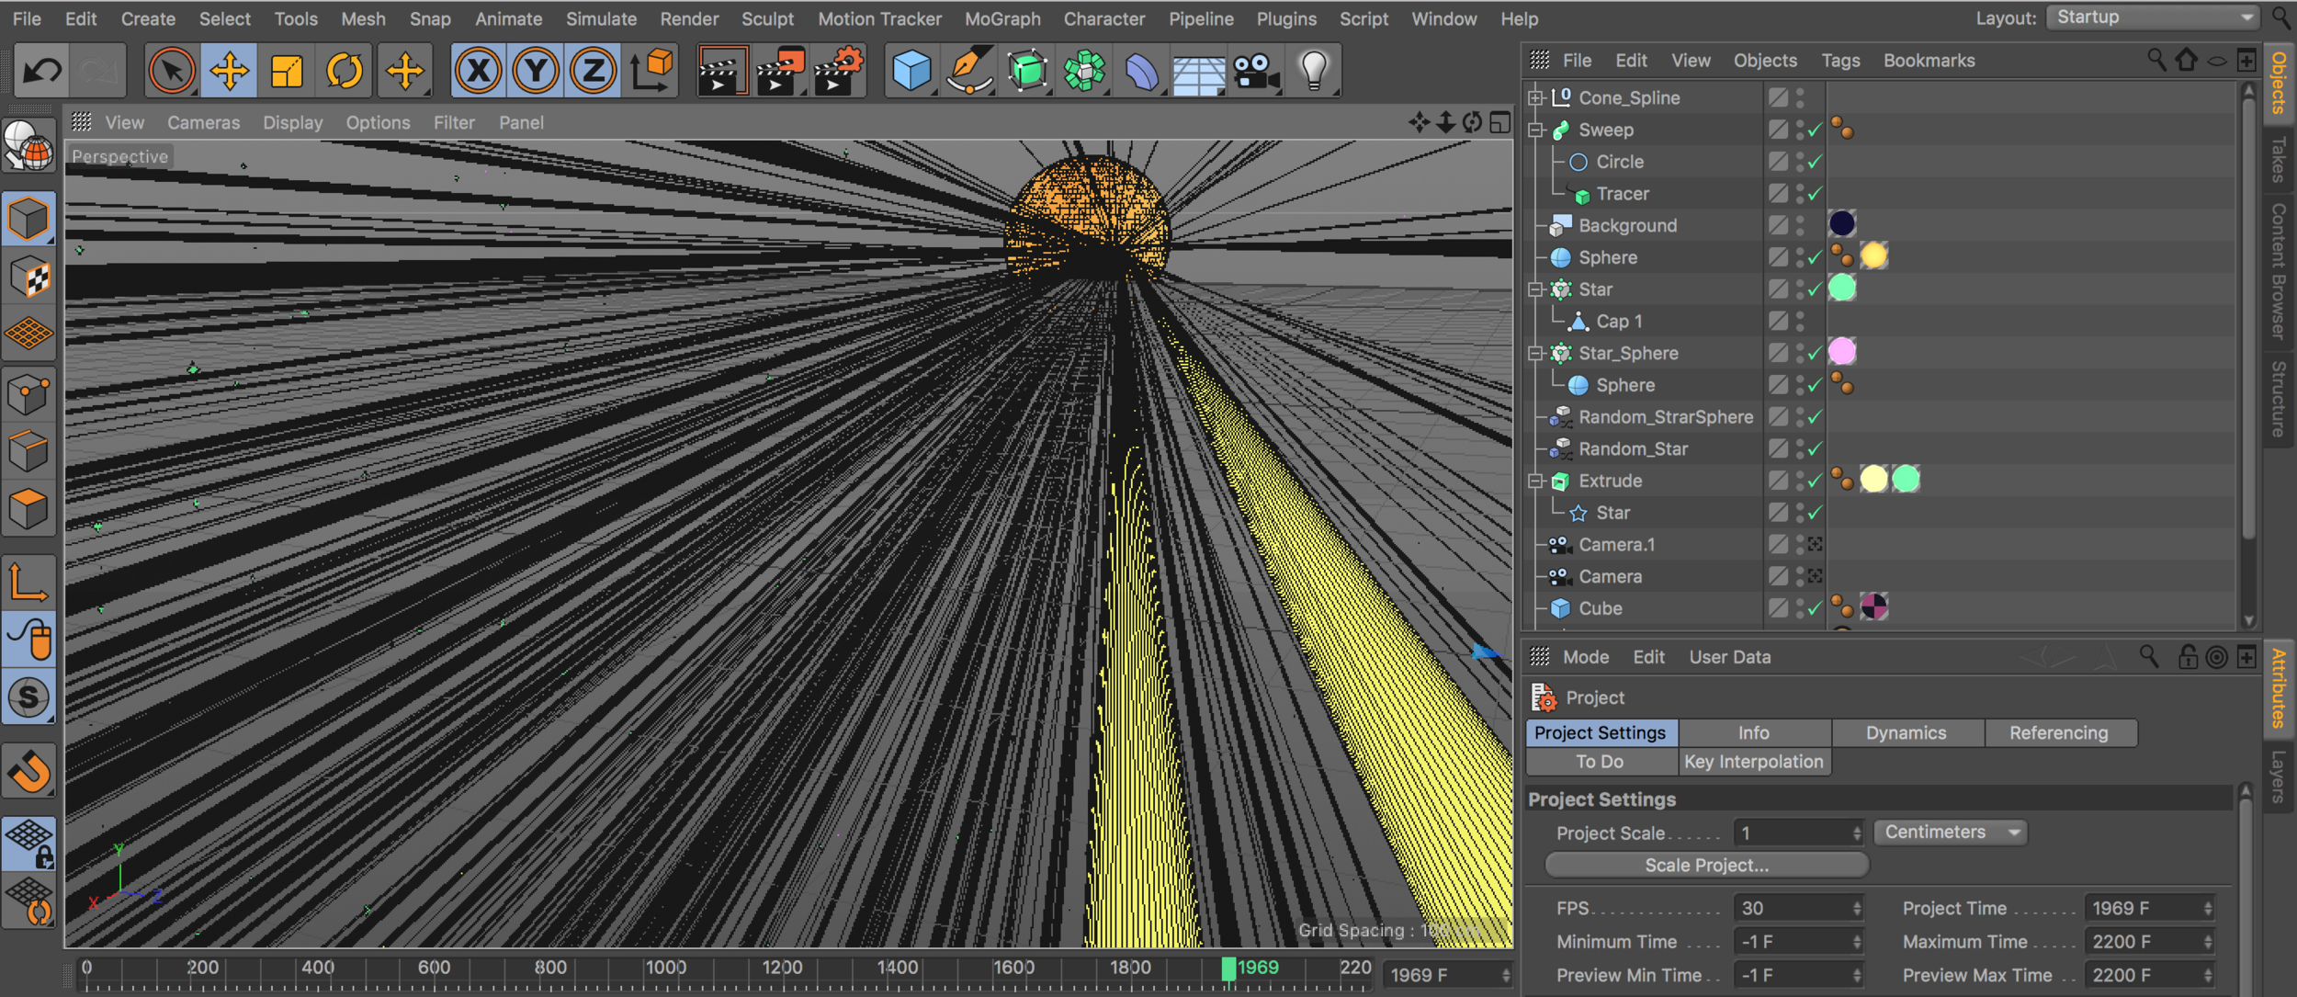2297x997 pixels.
Task: Select Polygons mode in left sidebar
Action: 28,508
